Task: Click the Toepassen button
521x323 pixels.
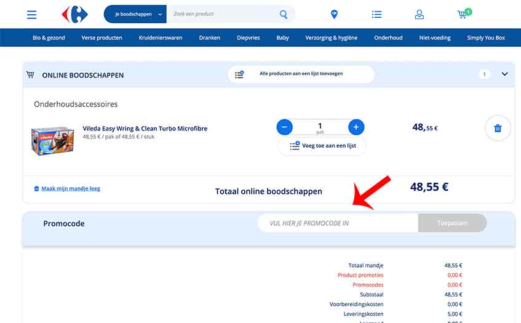Action: pos(452,223)
